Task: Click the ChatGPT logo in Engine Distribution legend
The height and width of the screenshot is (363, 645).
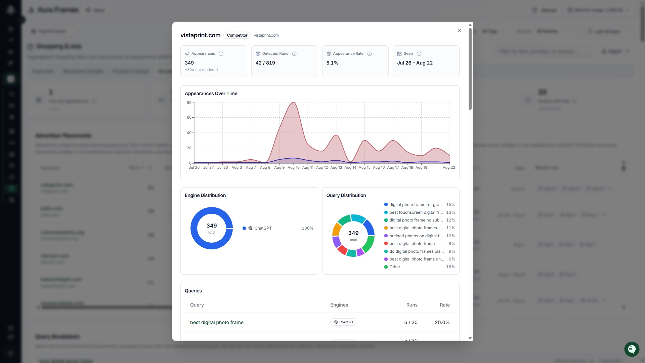Action: (250, 228)
